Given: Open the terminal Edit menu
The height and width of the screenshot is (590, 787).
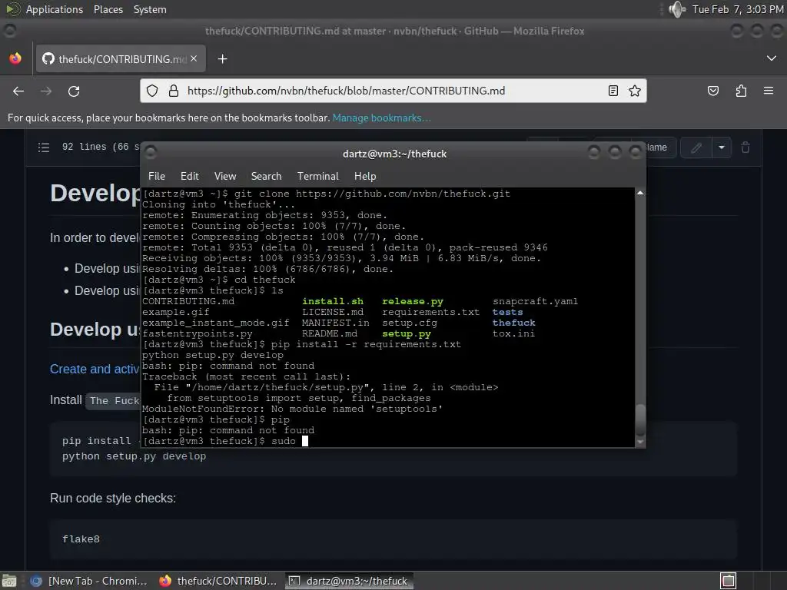Looking at the screenshot, I should tap(190, 176).
